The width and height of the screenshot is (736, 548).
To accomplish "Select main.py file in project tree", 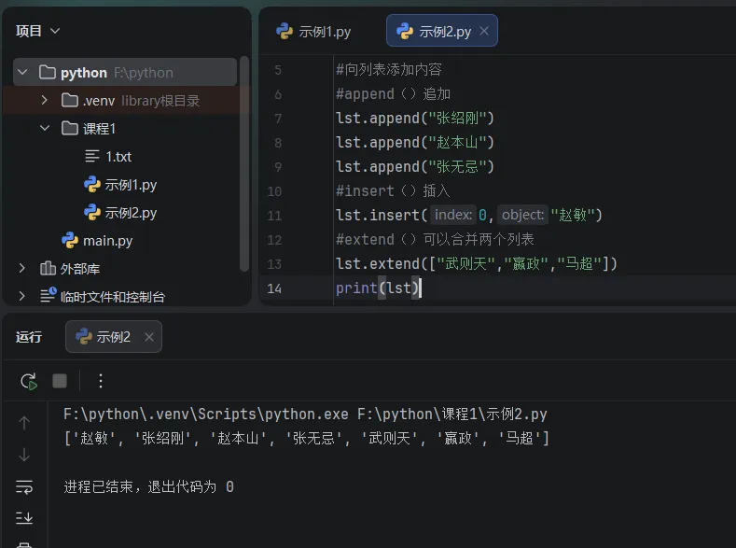I will 107,241.
